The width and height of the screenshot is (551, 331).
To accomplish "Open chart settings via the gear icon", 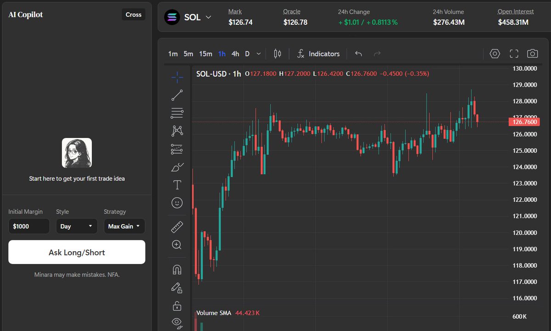I will click(x=495, y=54).
